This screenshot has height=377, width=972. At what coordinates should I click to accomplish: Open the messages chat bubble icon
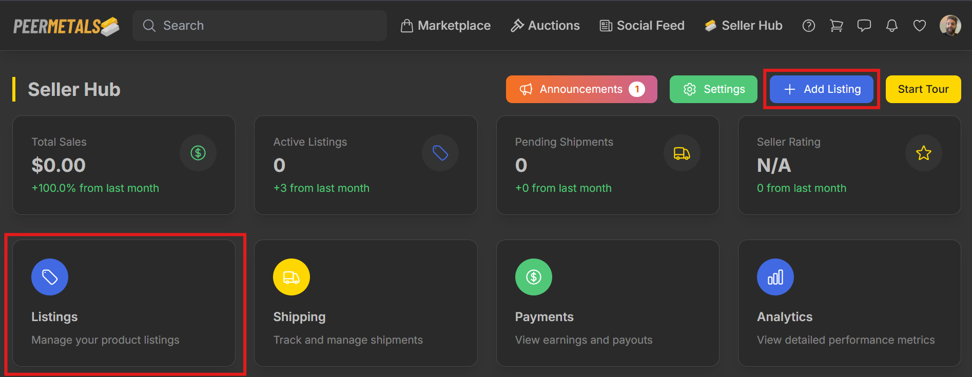pyautogui.click(x=864, y=26)
